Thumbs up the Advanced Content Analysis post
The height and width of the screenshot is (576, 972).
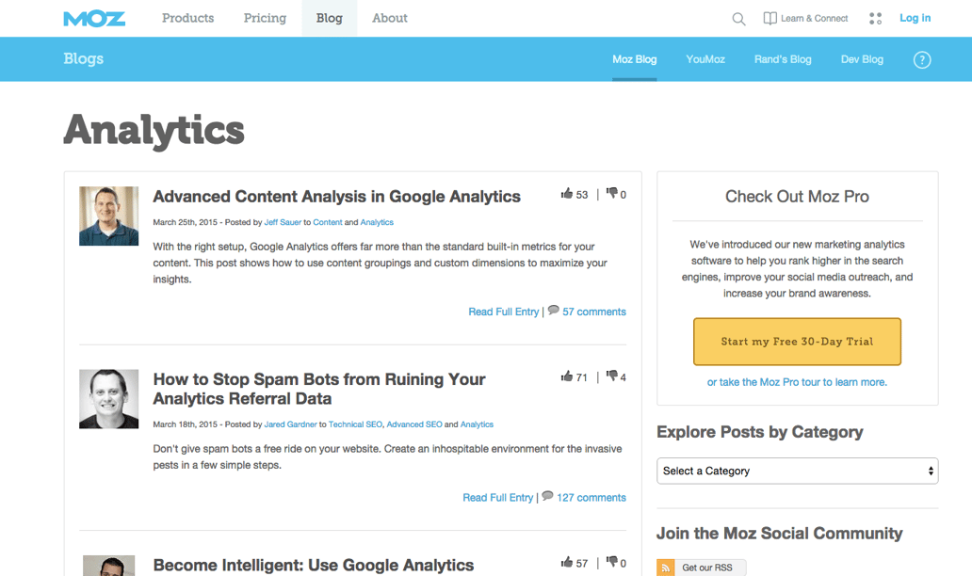click(567, 194)
